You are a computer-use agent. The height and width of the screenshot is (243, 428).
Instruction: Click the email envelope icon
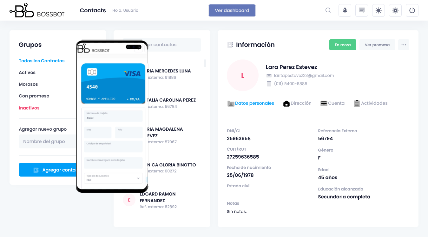tap(269, 75)
